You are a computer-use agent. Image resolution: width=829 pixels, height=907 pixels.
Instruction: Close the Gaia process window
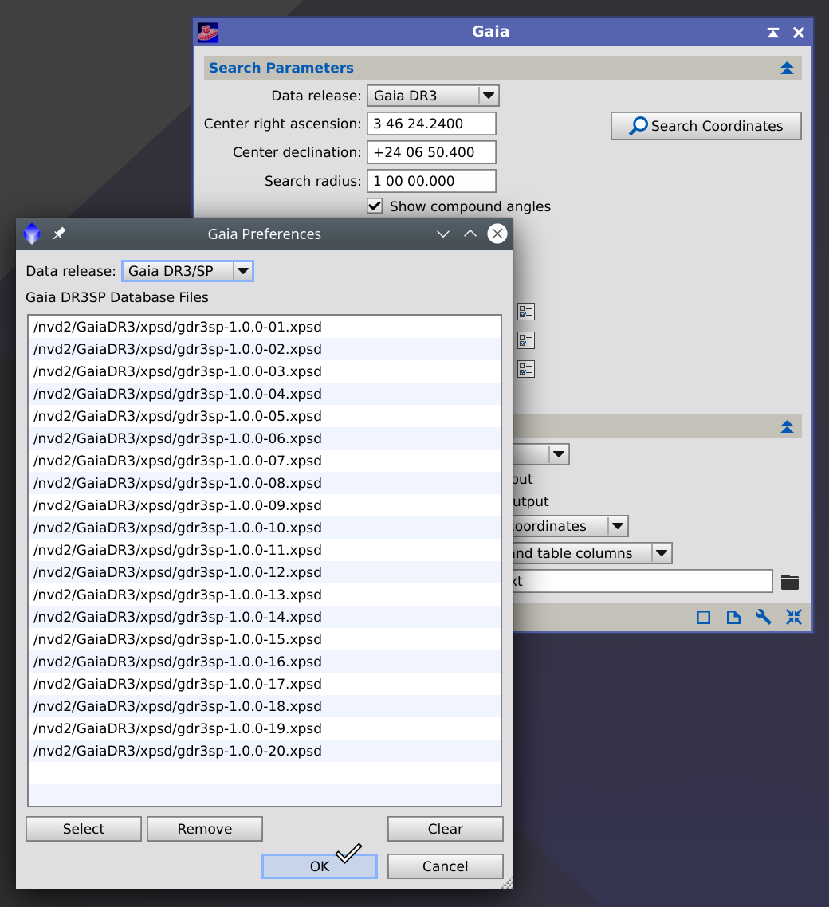799,33
